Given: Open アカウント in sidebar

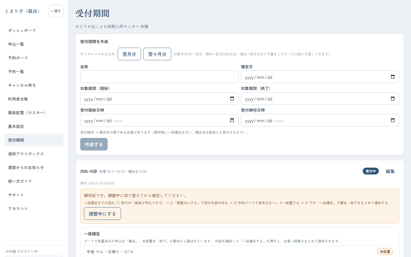Looking at the screenshot, I should 34,208.
